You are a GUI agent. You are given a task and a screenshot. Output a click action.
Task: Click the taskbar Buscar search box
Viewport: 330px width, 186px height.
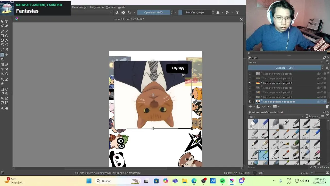[x=117, y=181]
